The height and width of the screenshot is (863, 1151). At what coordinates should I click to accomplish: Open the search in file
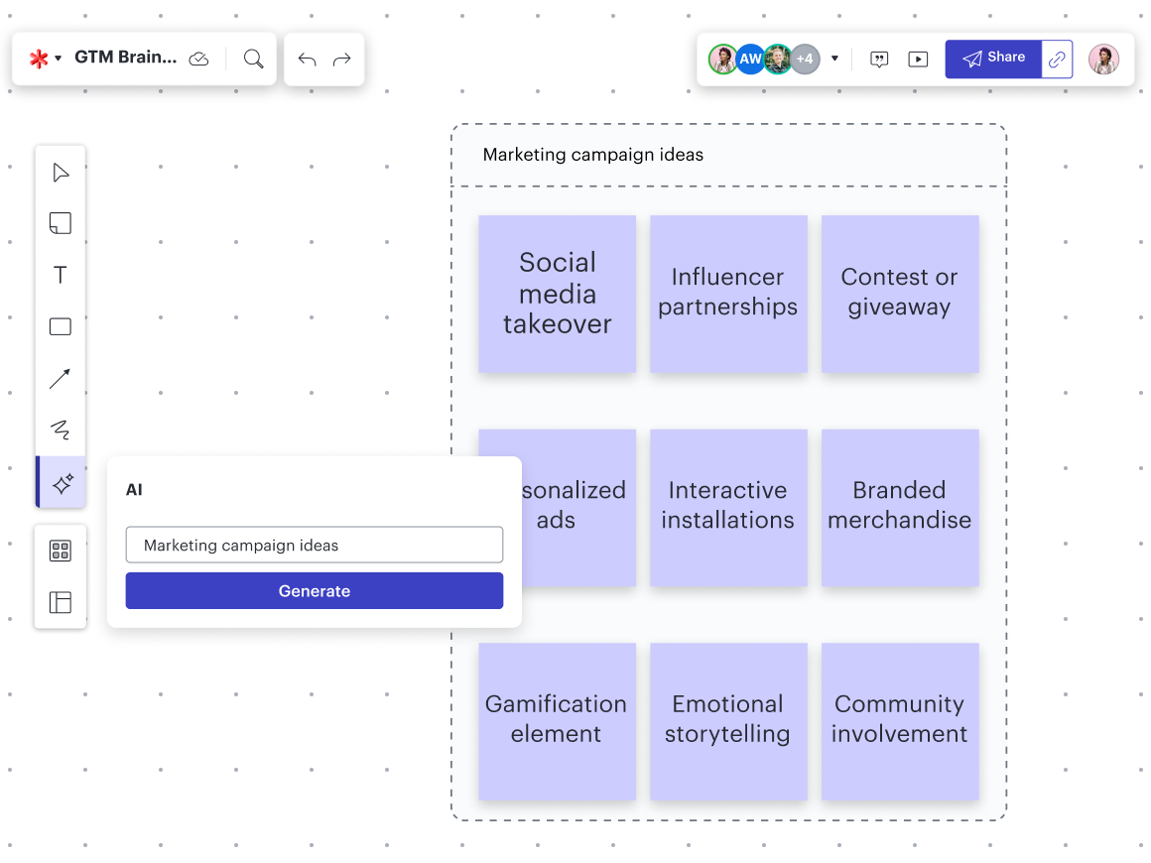253,59
